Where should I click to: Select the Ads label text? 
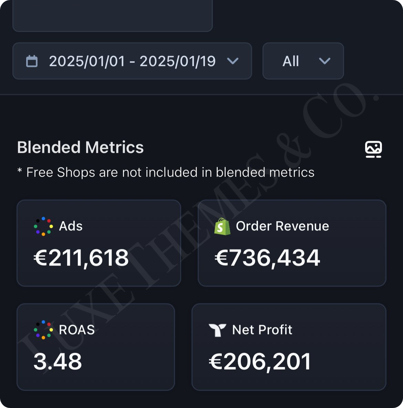coord(71,226)
